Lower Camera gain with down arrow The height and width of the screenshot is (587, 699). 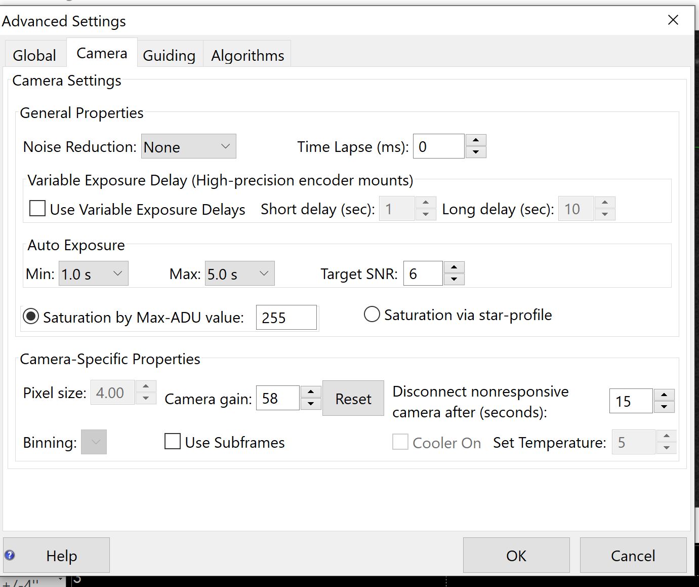tap(311, 404)
